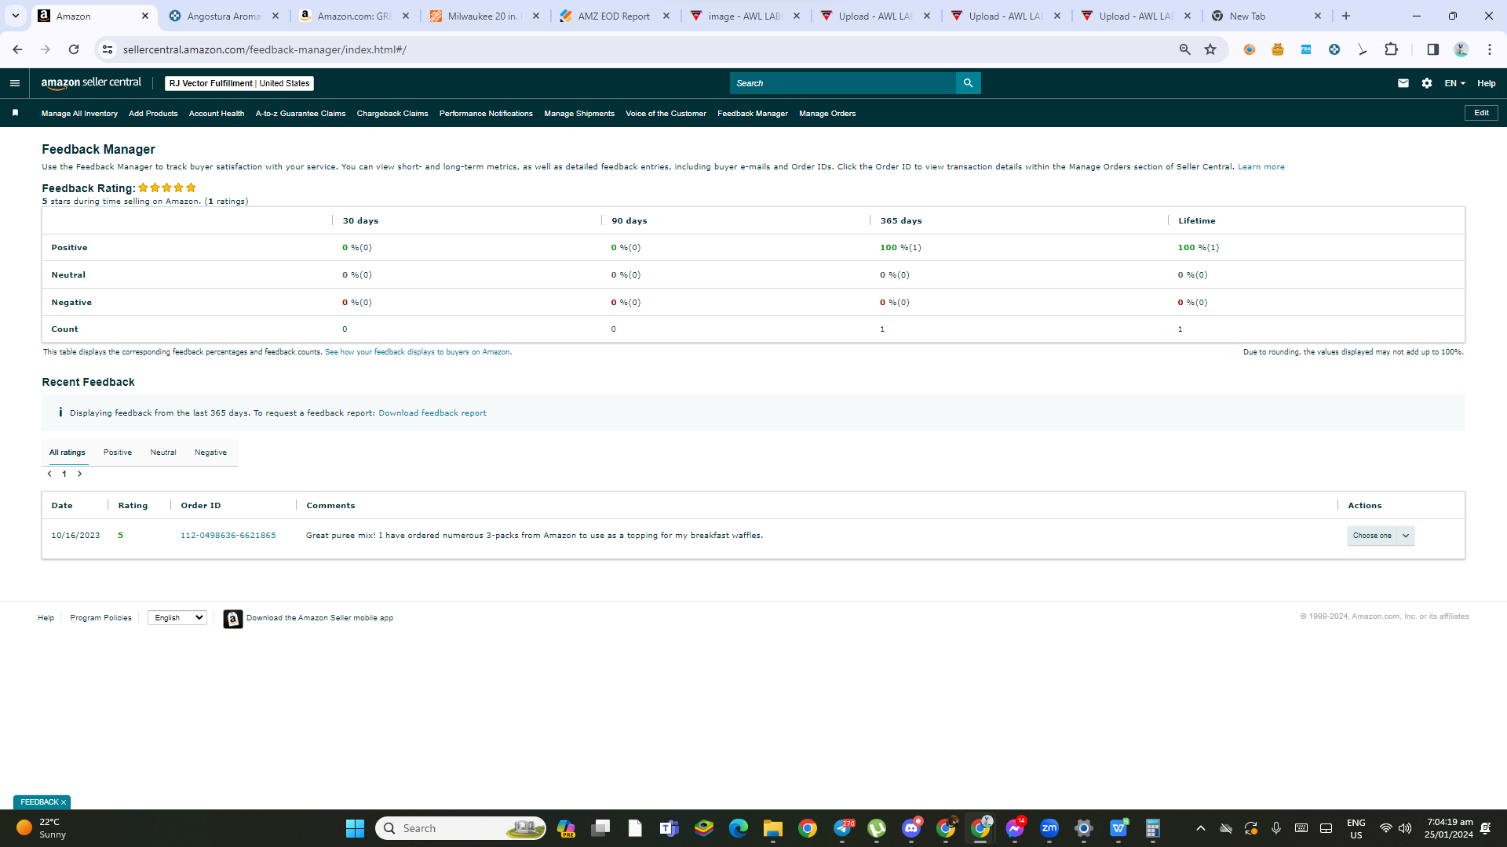This screenshot has height=847, width=1507.
Task: Go to the previous feedback page arrow
Action: click(49, 474)
